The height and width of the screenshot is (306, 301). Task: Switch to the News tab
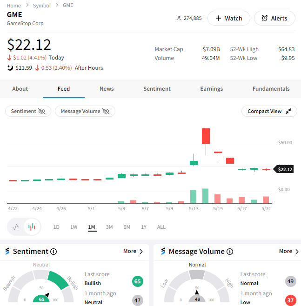(107, 89)
